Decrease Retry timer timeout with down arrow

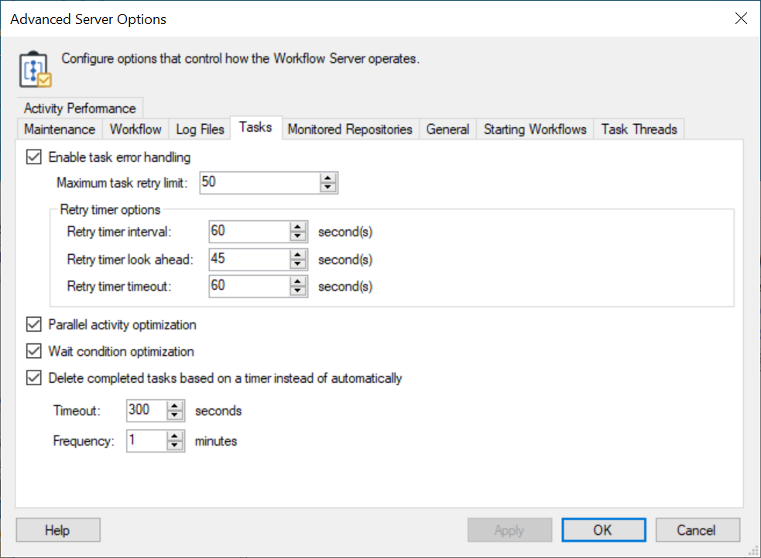tap(298, 291)
